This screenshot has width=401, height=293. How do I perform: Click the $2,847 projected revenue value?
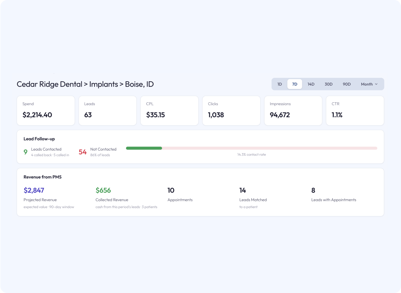(34, 190)
